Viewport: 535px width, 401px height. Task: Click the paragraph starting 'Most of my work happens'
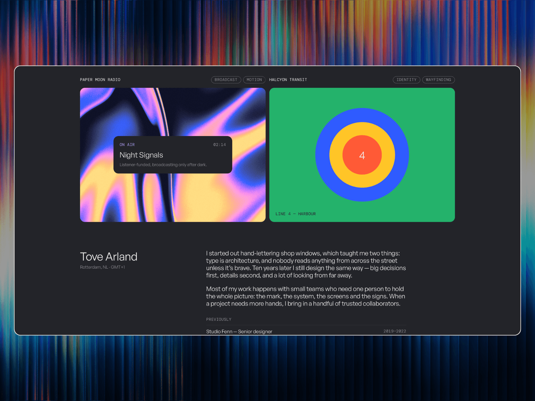pyautogui.click(x=306, y=296)
